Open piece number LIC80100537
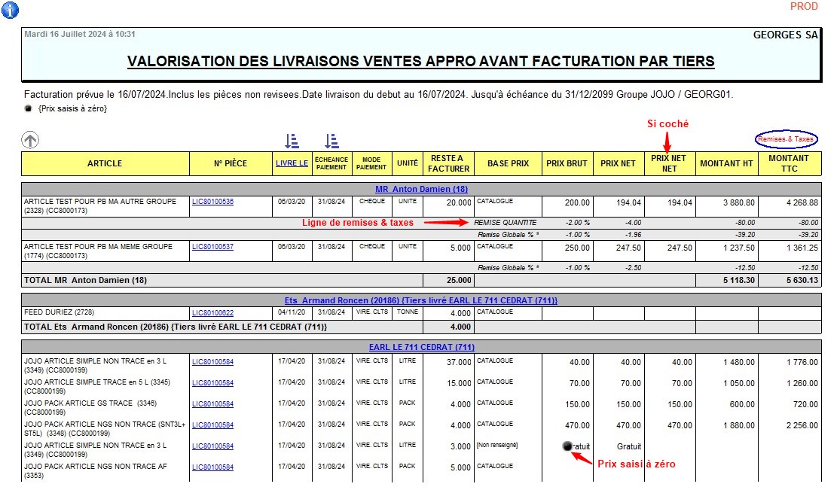This screenshot has height=493, width=840. (212, 247)
